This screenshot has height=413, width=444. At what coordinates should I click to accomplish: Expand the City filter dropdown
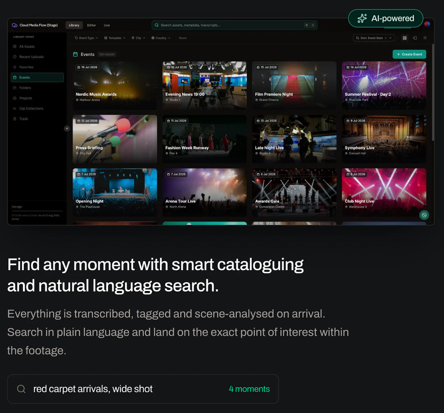pyautogui.click(x=138, y=38)
